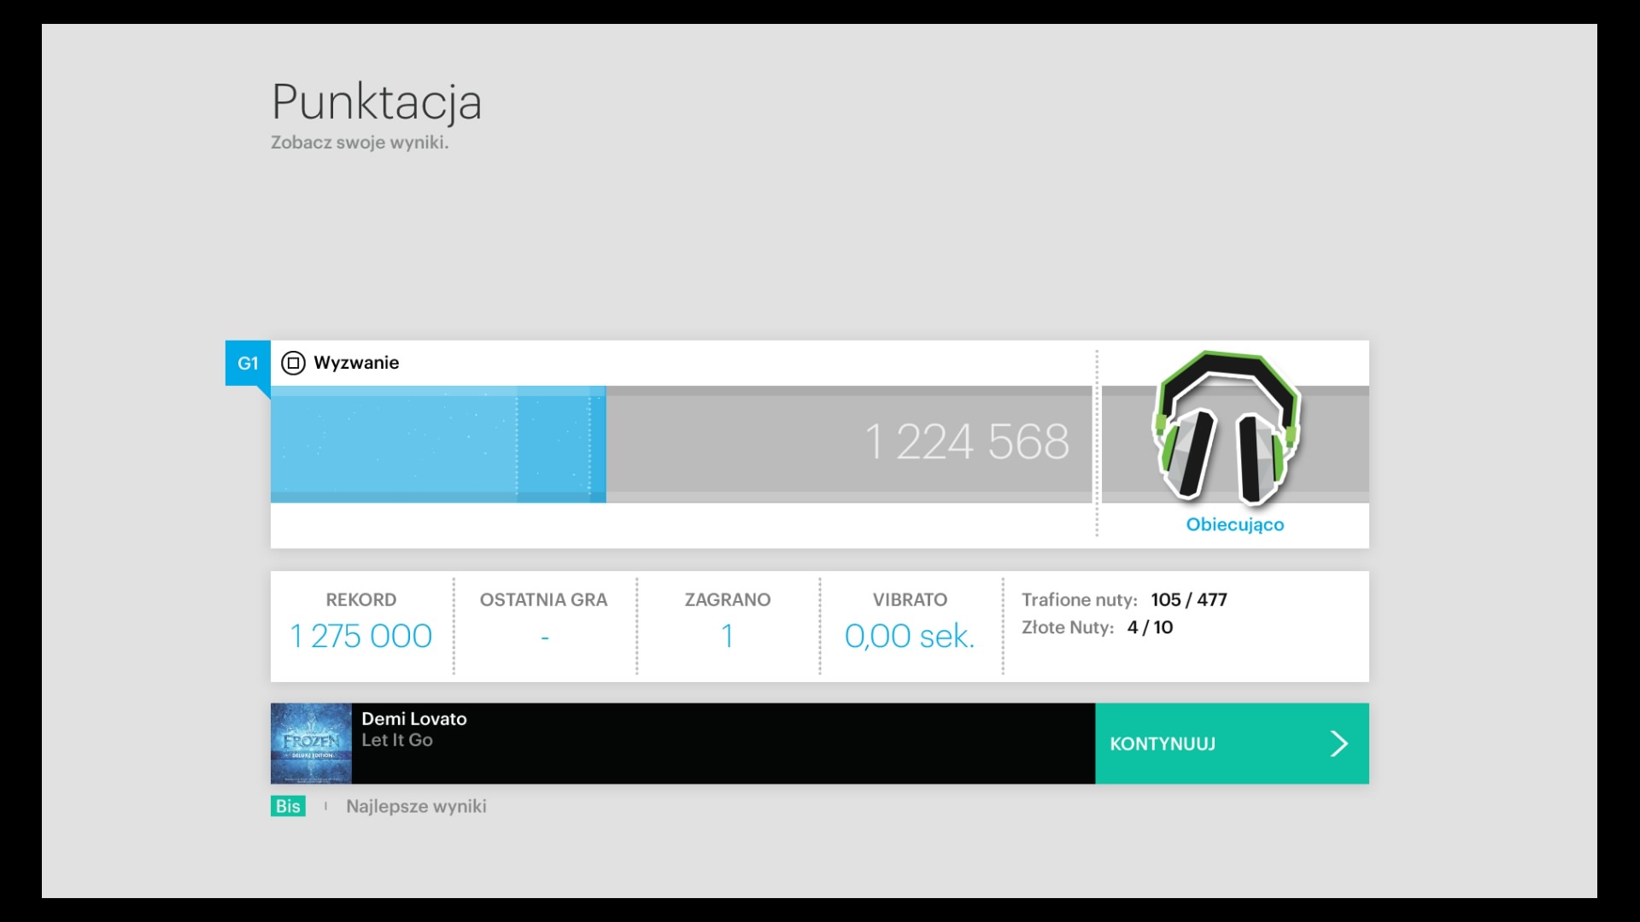This screenshot has height=922, width=1640.
Task: Open Najlepsze wyniki high scores
Action: [x=416, y=806]
